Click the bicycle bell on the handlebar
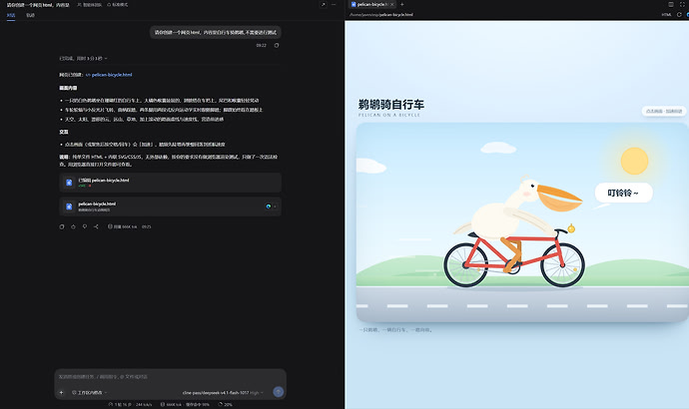The image size is (689, 409). pyautogui.click(x=571, y=227)
